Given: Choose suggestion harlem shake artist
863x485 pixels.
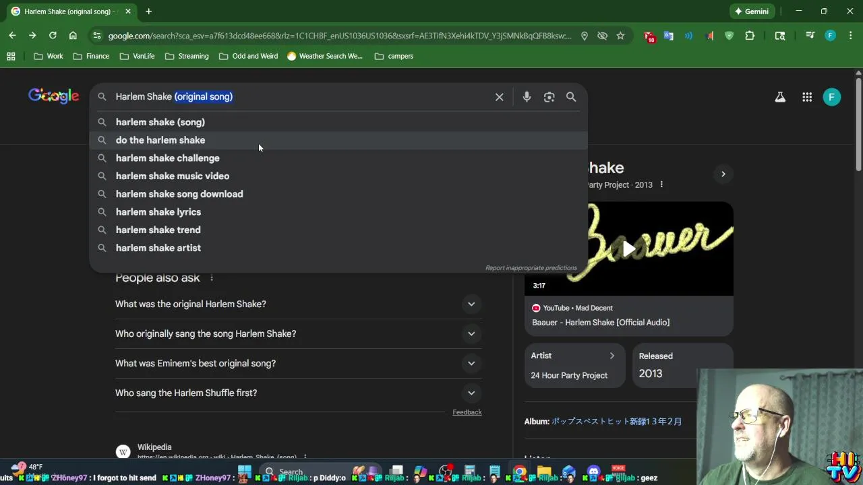Looking at the screenshot, I should tap(338, 248).
